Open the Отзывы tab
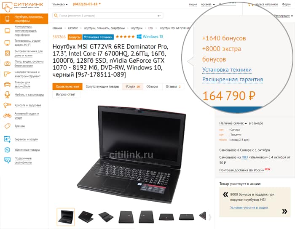Screen dimensions: 295x229 (173, 87)
